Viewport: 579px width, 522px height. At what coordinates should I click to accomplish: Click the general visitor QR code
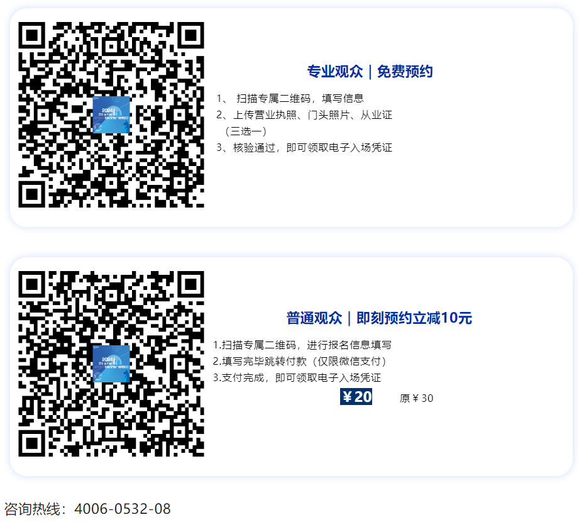(111, 364)
